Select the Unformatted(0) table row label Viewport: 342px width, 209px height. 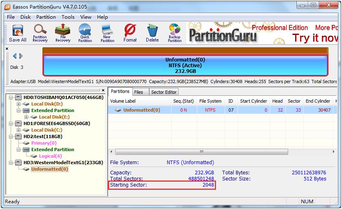(x=141, y=110)
